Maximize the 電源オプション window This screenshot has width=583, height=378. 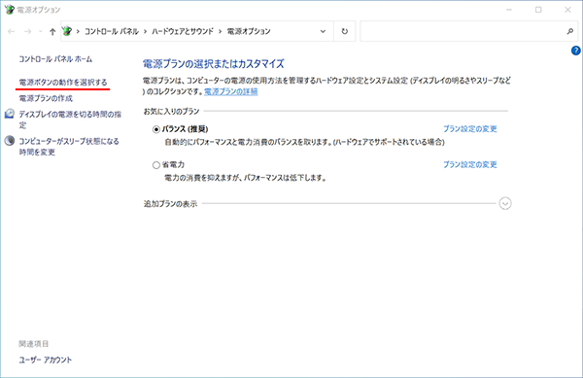click(538, 10)
